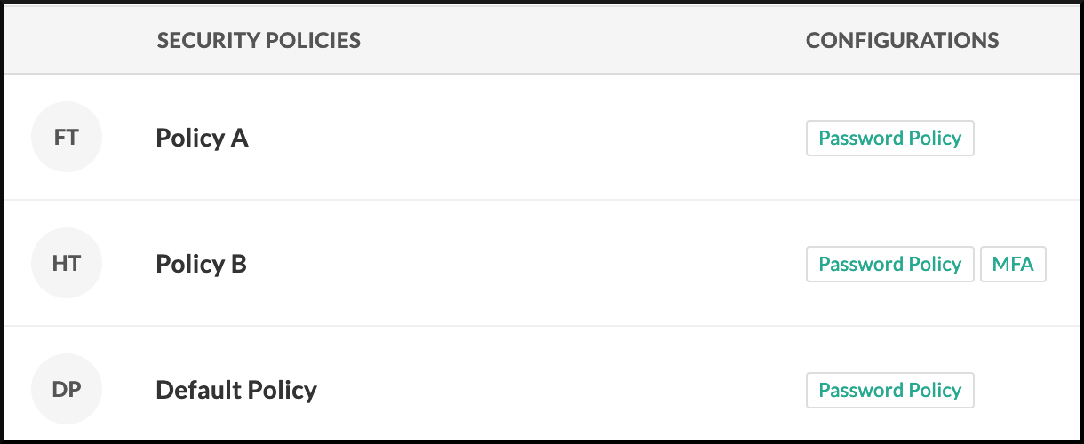Click the gray table header bar
The image size is (1084, 444).
pos(578,40)
